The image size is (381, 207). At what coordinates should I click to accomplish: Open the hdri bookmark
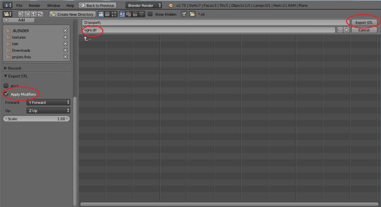15,44
